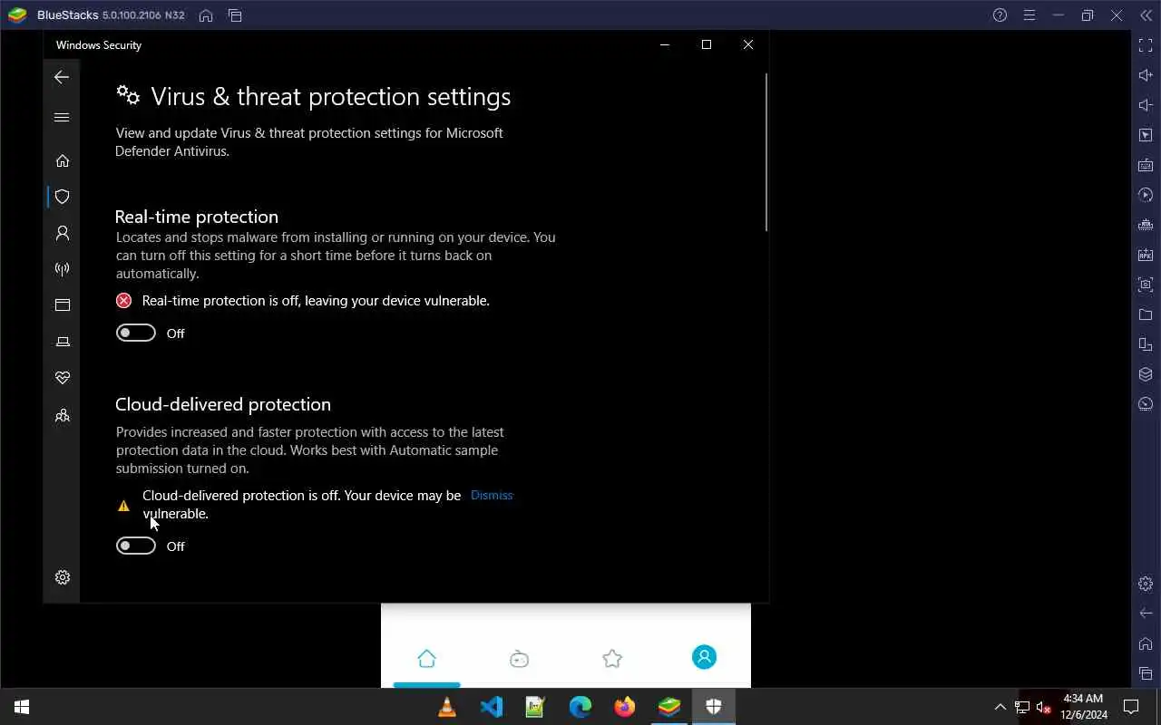Screen dimensions: 1161x725
Task: Click the cursor lock icon in BlueStacks toolbar
Action: click(1146, 135)
